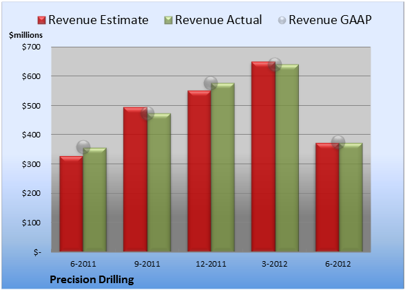Image resolution: width=405 pixels, height=290 pixels.
Task: Click the '$600' axis value
Action: 31,76
